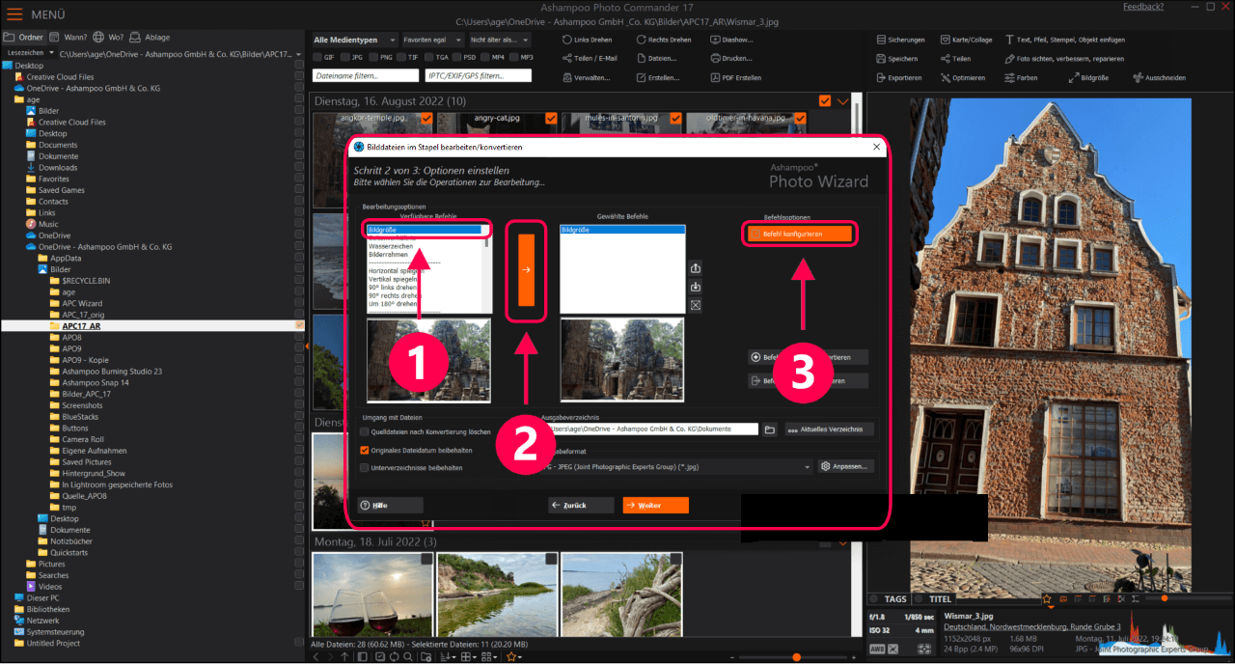
Task: Open the TAGS panel tab
Action: (x=888, y=599)
